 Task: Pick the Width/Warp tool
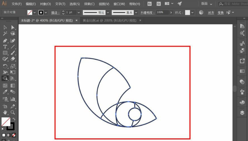click(x=5, y=72)
